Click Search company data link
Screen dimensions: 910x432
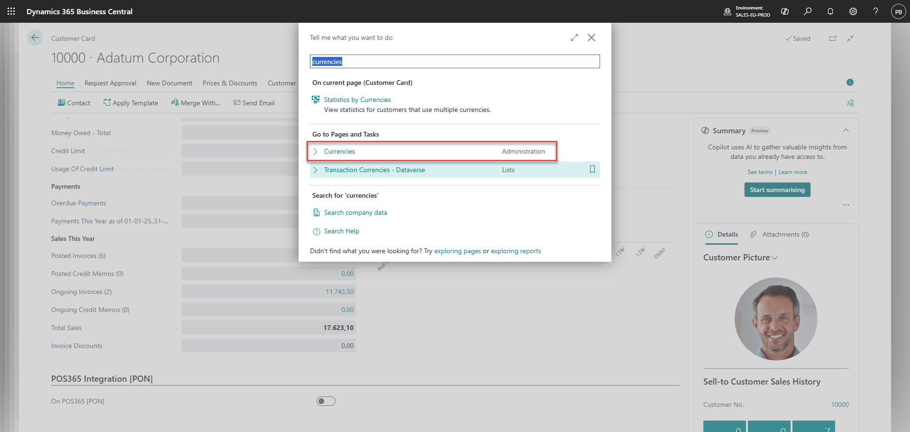[x=355, y=212]
